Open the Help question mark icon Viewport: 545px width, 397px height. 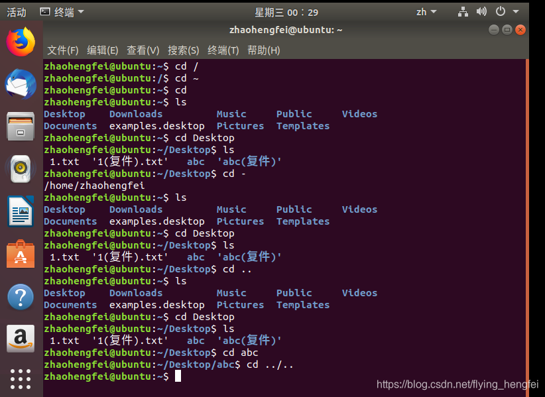pos(21,297)
